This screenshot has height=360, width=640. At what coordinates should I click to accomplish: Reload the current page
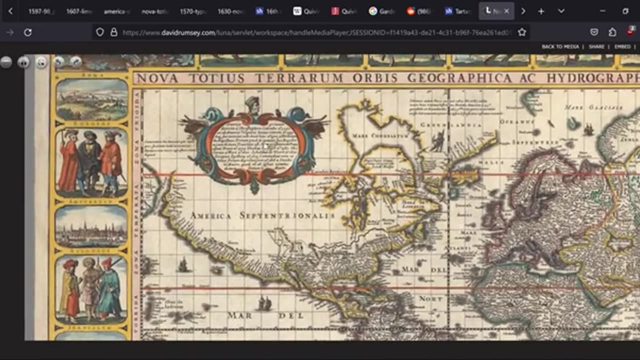pos(28,32)
